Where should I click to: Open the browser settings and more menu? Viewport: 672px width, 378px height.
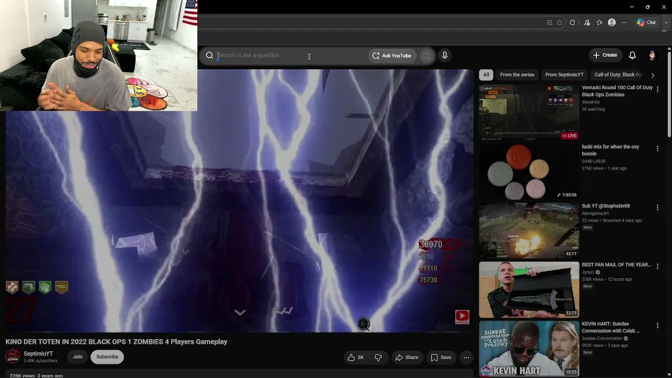[x=624, y=23]
